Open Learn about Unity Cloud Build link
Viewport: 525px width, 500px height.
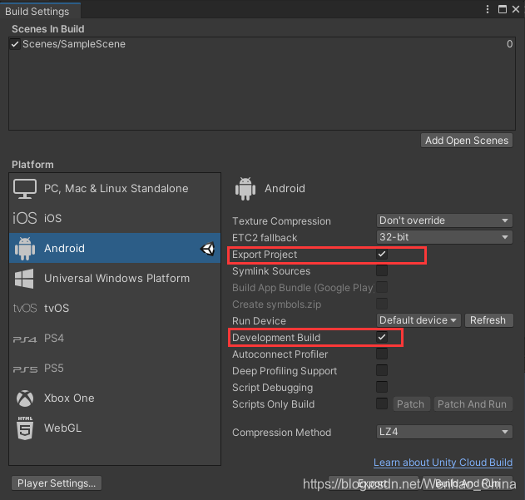[443, 463]
